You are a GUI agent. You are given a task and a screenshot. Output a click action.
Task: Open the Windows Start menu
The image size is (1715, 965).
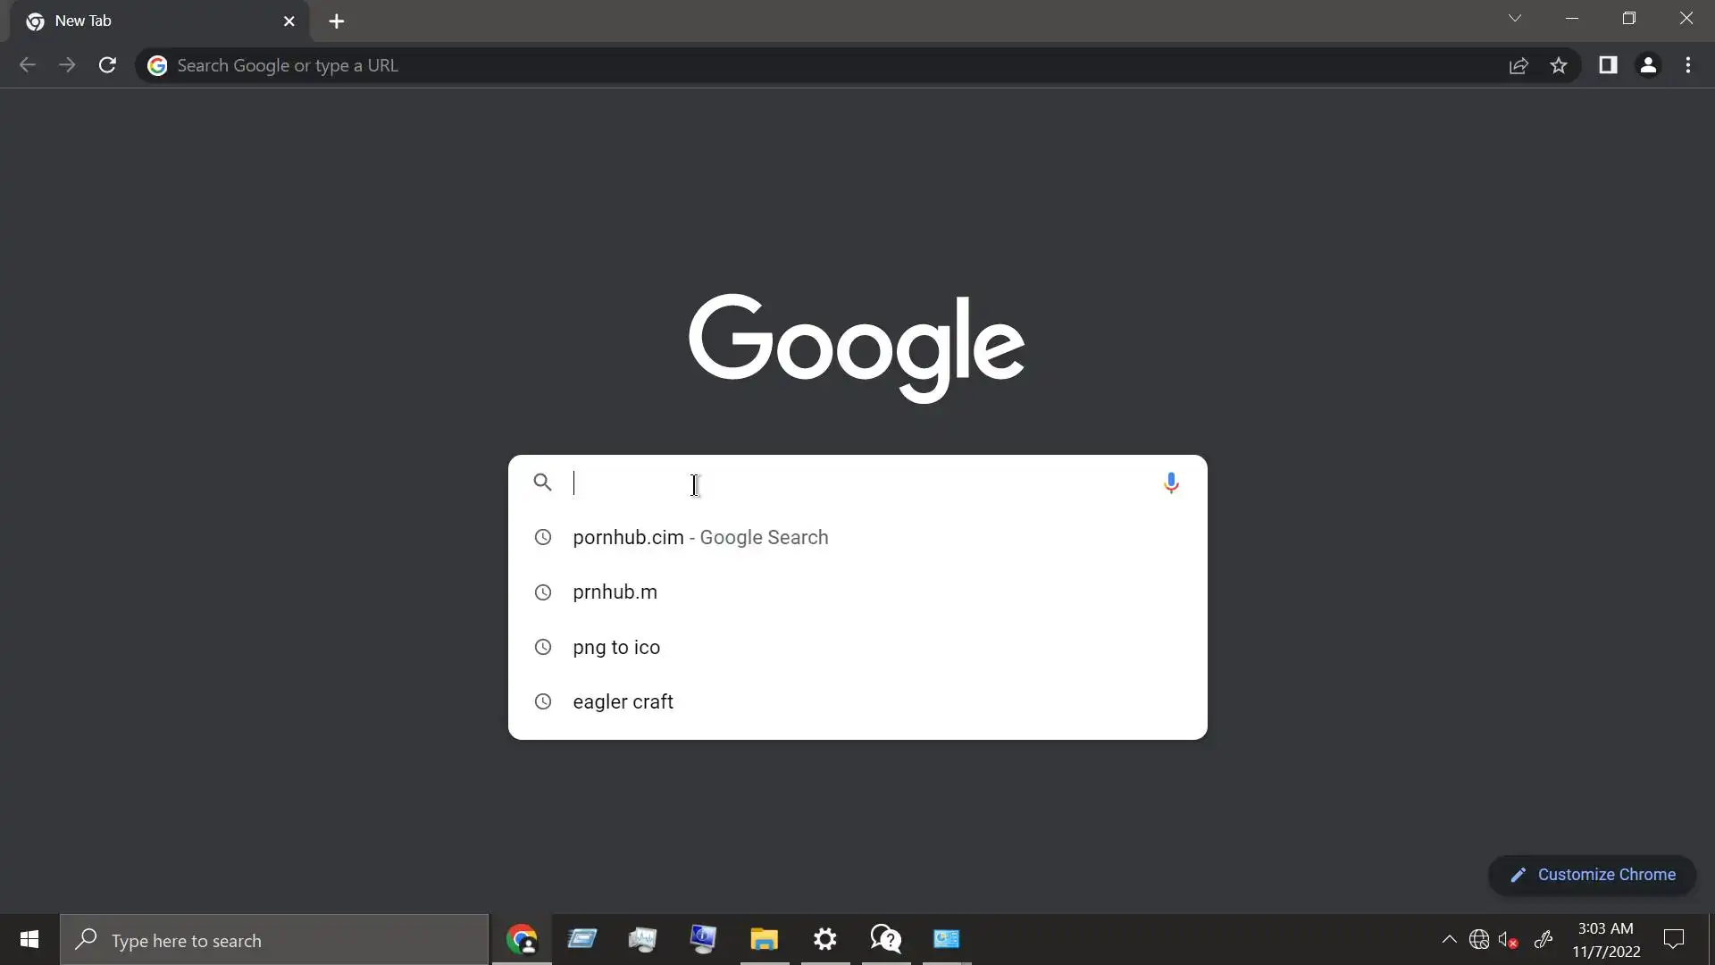pos(29,940)
